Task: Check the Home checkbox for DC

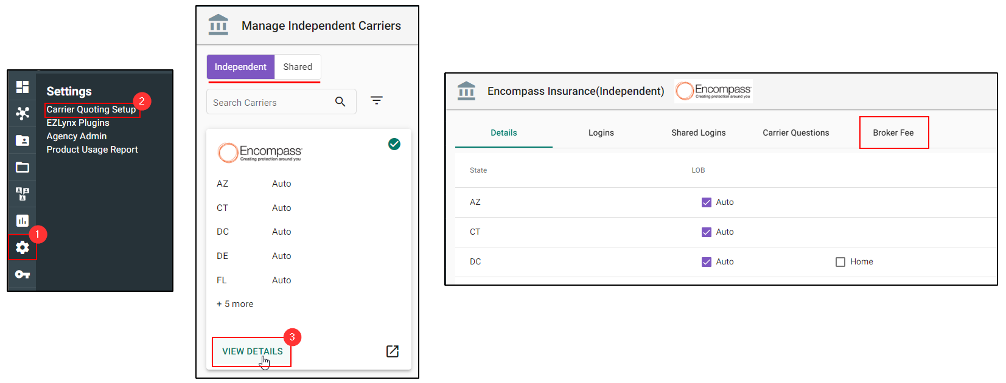Action: coord(840,262)
